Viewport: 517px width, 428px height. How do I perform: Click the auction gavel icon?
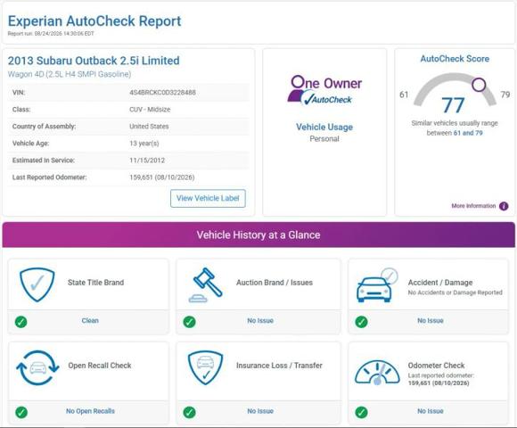(x=206, y=285)
